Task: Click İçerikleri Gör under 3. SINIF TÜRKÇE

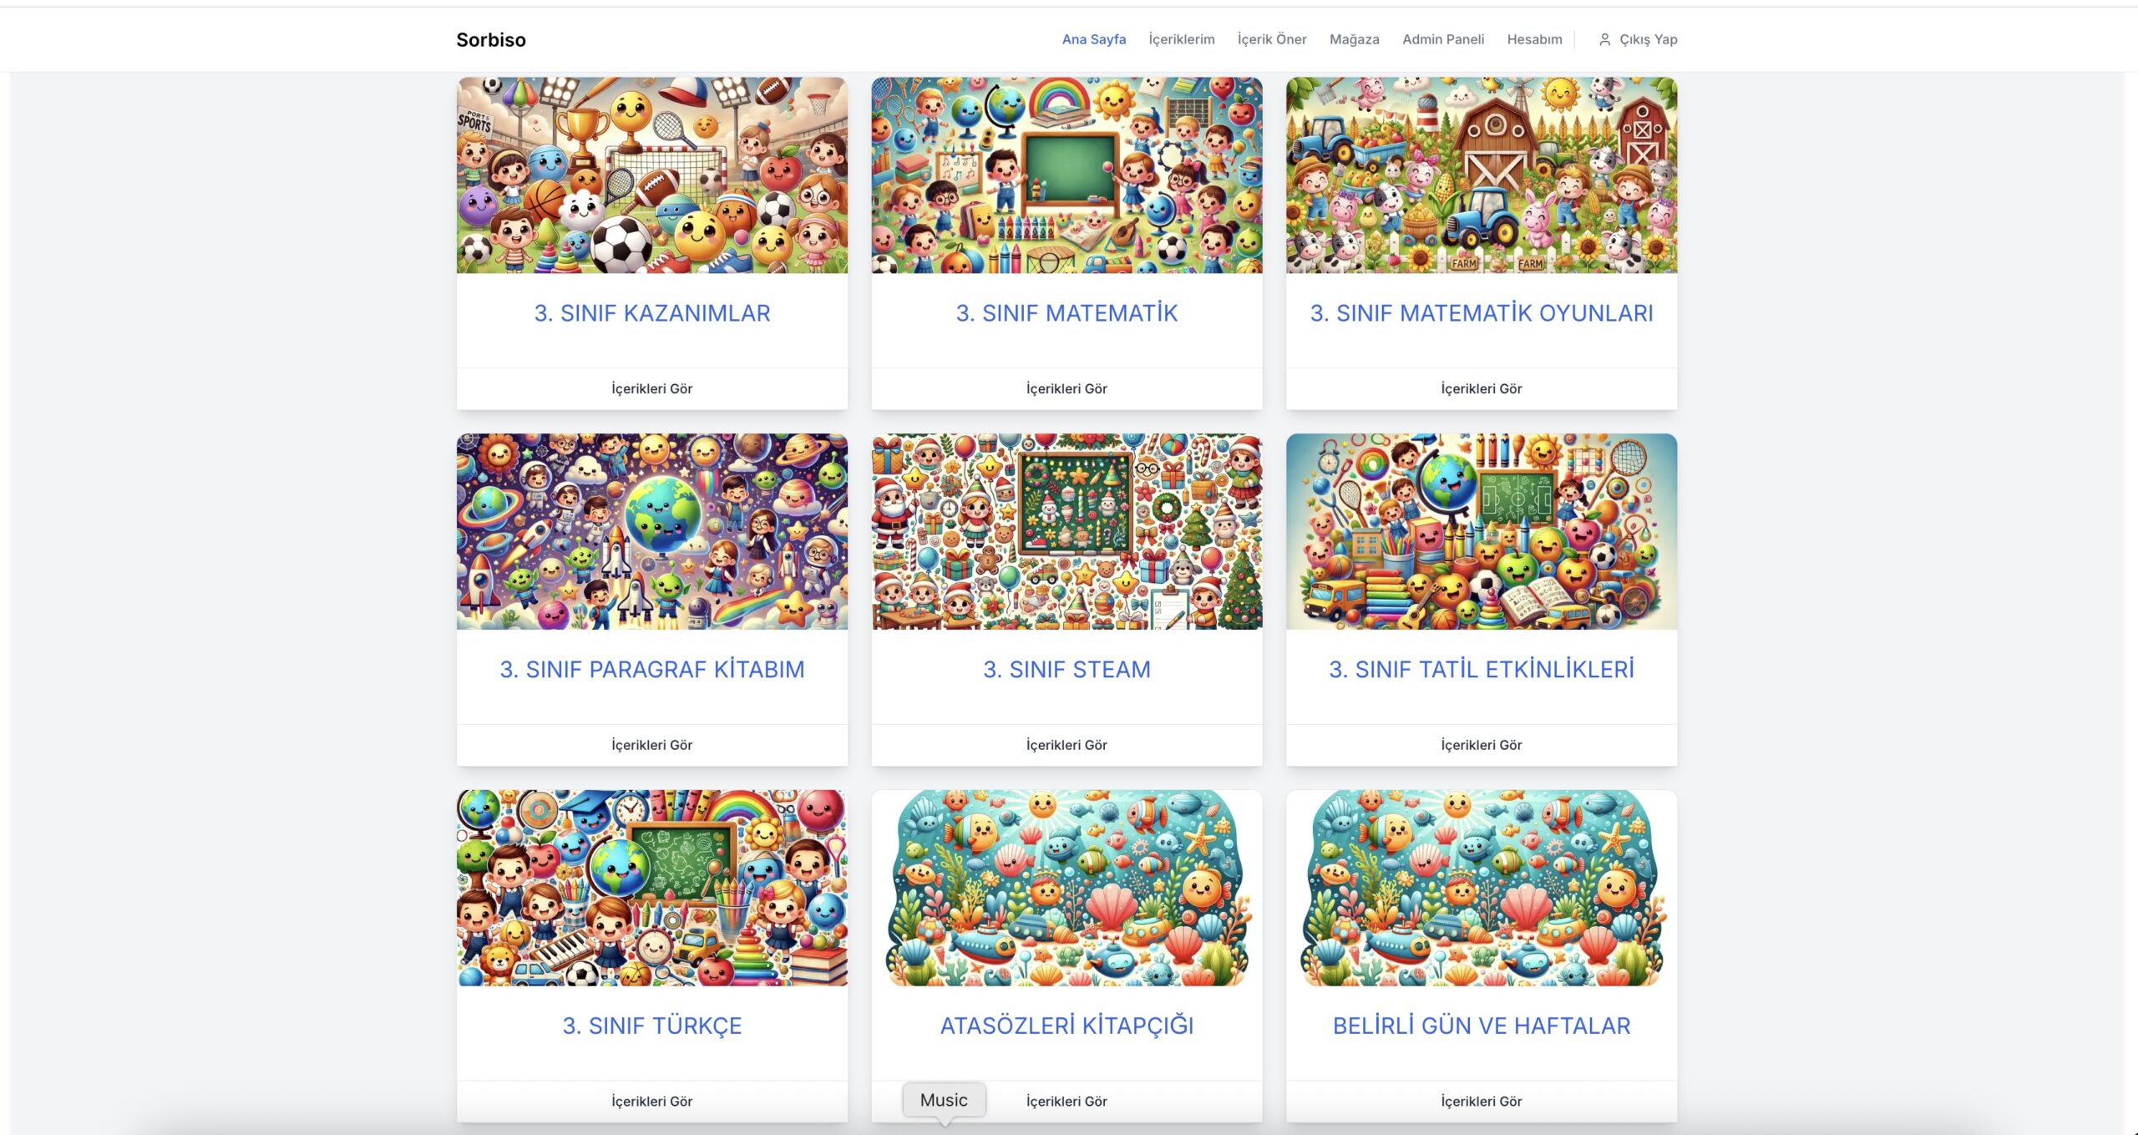Action: tap(651, 1101)
